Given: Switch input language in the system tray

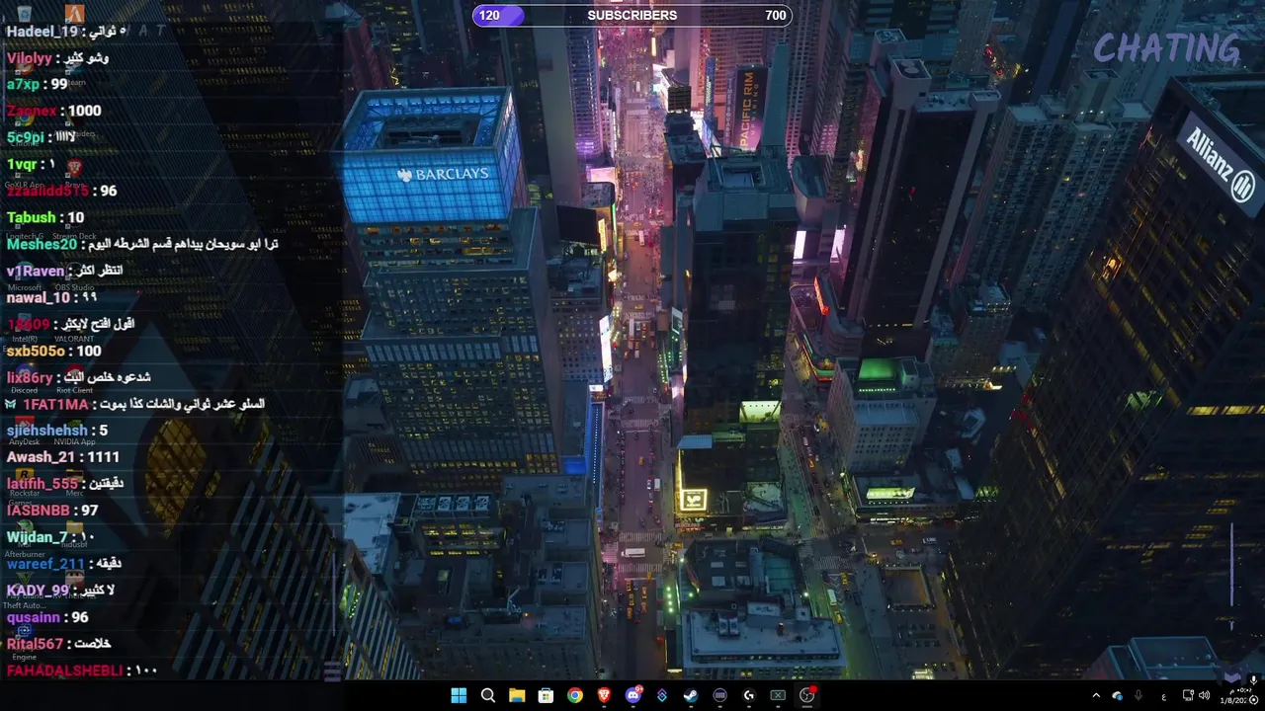Looking at the screenshot, I should [x=1164, y=697].
